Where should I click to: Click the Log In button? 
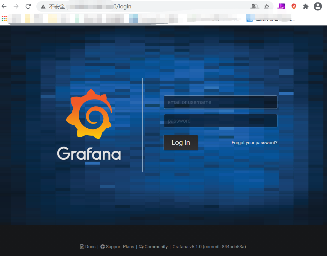pos(181,143)
